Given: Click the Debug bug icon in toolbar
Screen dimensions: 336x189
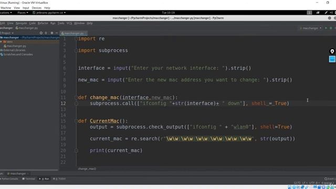Looking at the screenshot, I should [x=331, y=28].
